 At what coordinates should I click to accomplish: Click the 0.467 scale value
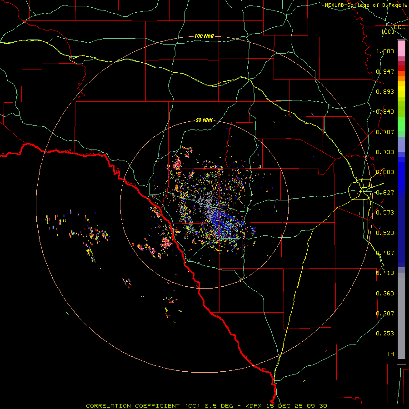385,253
